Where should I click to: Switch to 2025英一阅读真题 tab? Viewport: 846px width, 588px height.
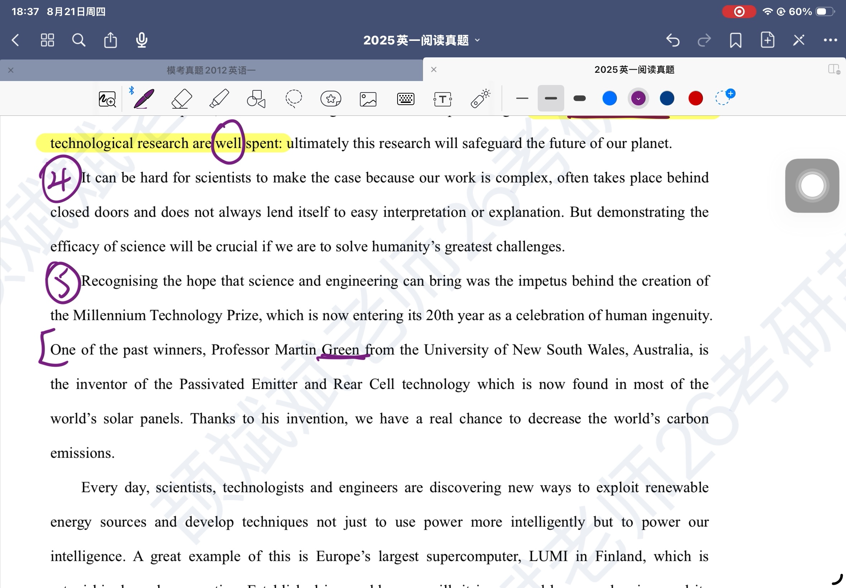(634, 70)
